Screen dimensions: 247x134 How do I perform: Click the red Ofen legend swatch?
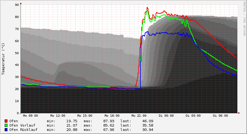[x=6, y=121]
